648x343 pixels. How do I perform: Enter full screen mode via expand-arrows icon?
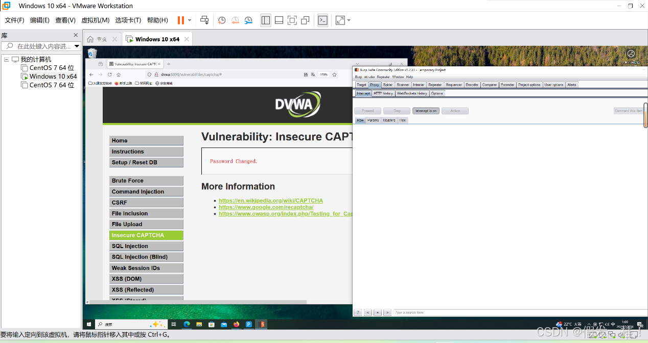point(341,20)
